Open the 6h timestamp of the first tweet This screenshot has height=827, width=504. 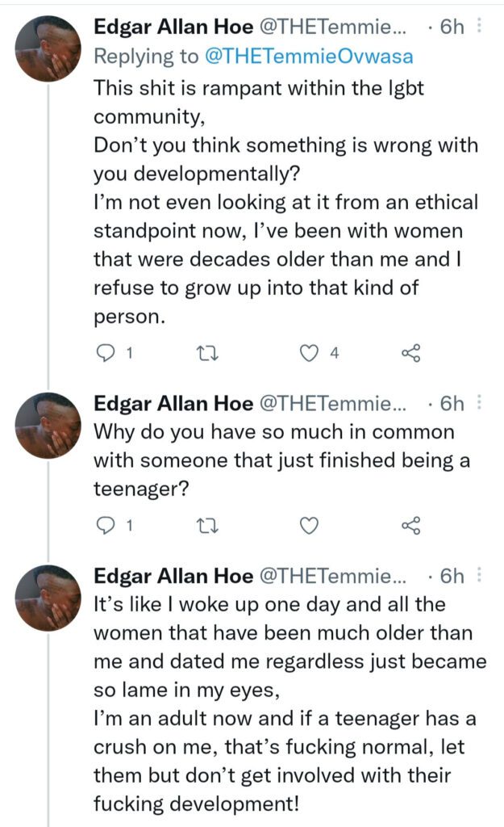click(x=452, y=27)
